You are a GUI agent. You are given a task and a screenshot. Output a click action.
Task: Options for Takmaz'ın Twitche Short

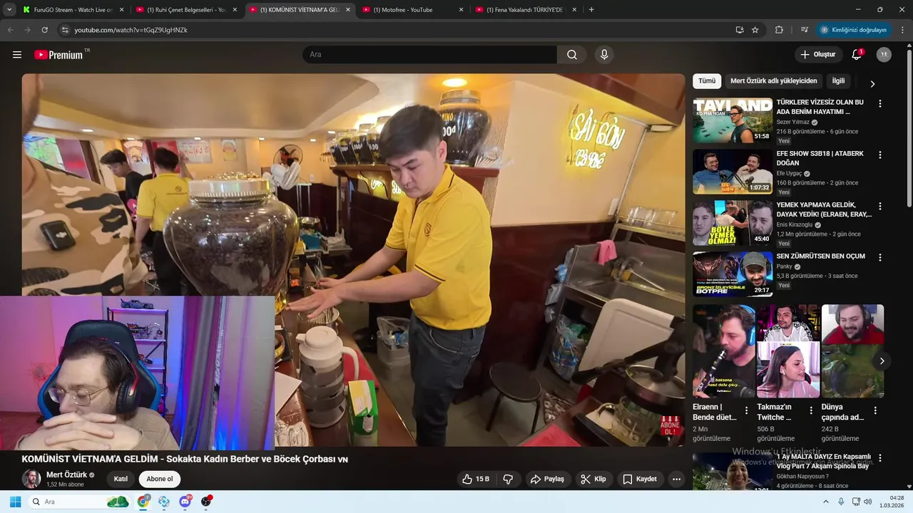pos(811,410)
